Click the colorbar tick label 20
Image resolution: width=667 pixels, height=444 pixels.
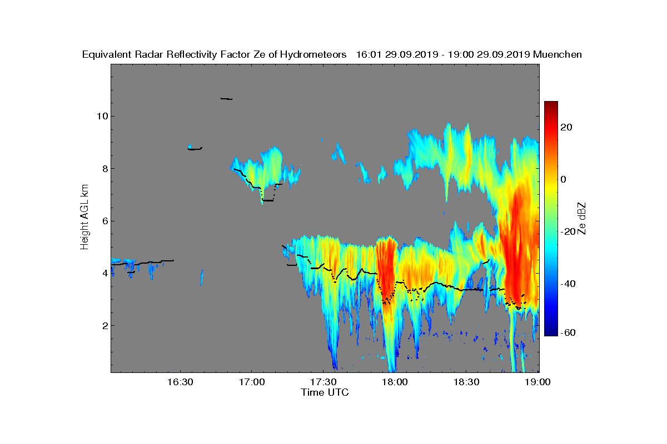click(x=566, y=127)
